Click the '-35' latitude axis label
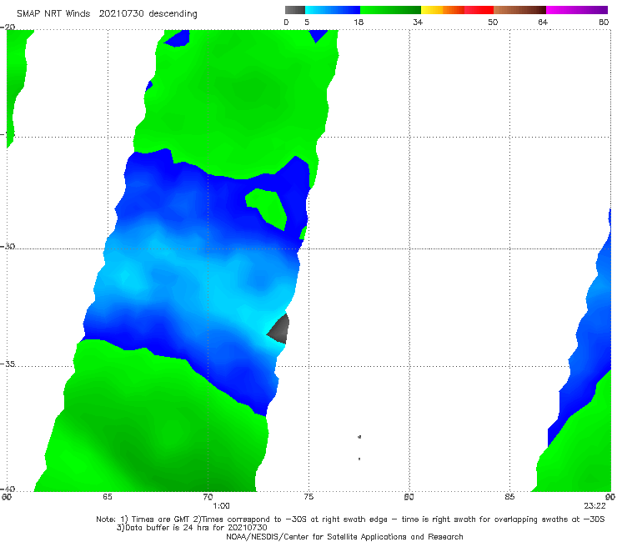The width and height of the screenshot is (617, 542). coord(8,364)
